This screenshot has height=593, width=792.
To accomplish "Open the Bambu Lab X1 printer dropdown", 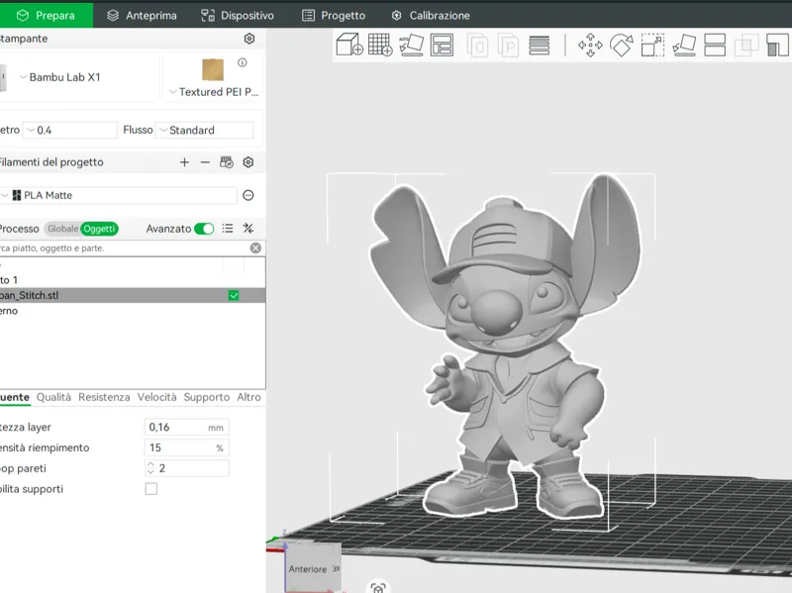I will point(59,77).
